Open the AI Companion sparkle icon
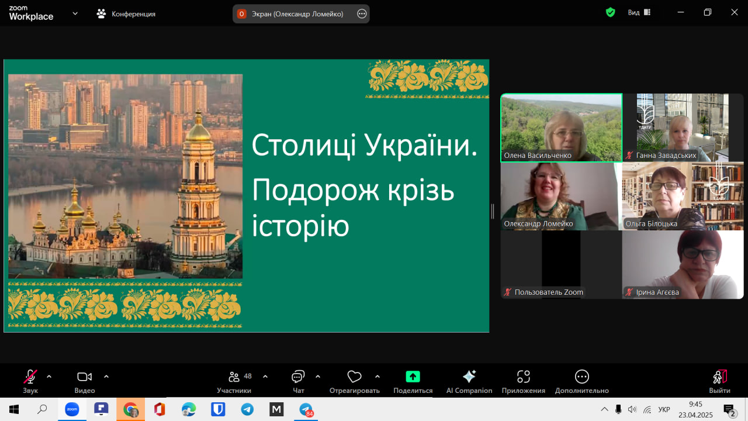The height and width of the screenshot is (421, 748). (469, 377)
